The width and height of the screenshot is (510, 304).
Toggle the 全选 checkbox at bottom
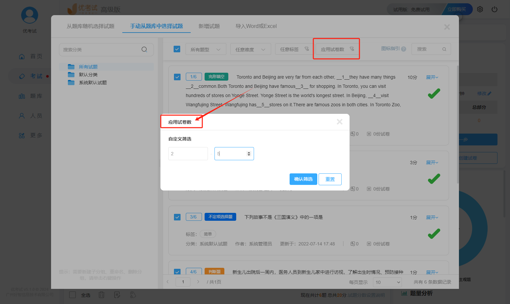click(72, 295)
